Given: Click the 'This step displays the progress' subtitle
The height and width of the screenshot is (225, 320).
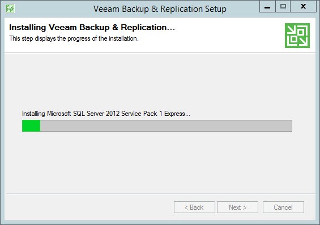Looking at the screenshot, I should pos(74,38).
